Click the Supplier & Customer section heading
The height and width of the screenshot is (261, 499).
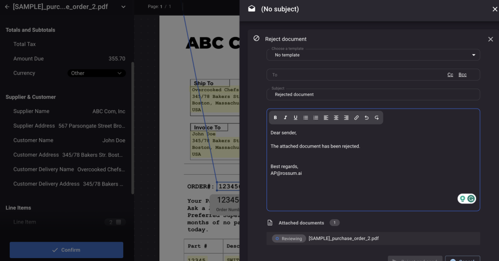(31, 97)
